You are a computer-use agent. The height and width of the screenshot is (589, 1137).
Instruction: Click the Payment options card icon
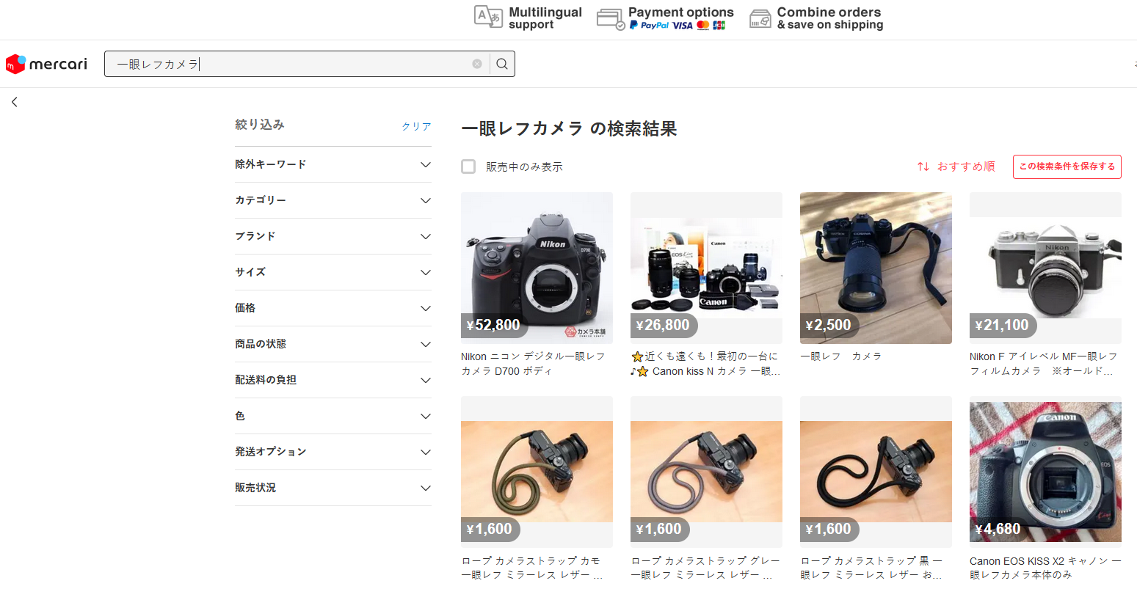[610, 19]
